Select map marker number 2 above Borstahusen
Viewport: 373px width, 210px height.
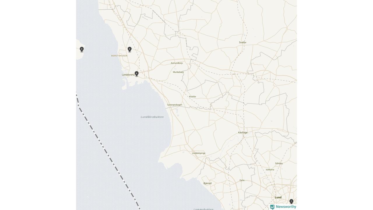pyautogui.click(x=130, y=49)
